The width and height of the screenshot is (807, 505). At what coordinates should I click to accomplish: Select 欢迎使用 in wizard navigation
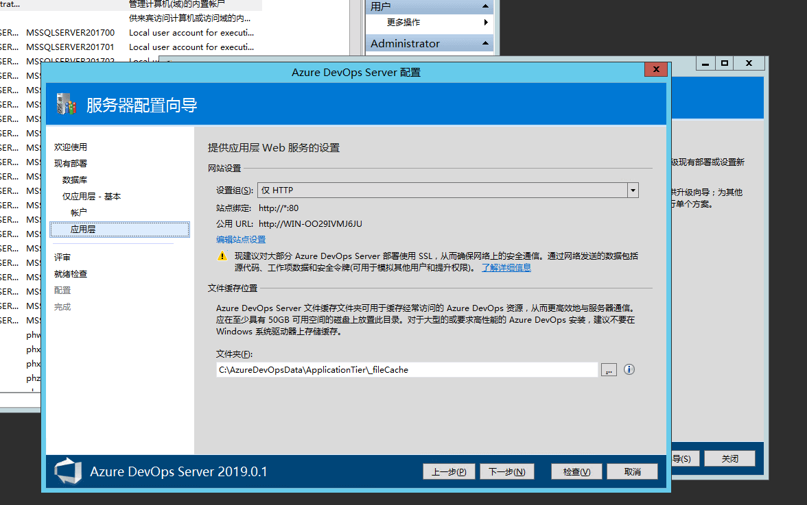tap(71, 147)
